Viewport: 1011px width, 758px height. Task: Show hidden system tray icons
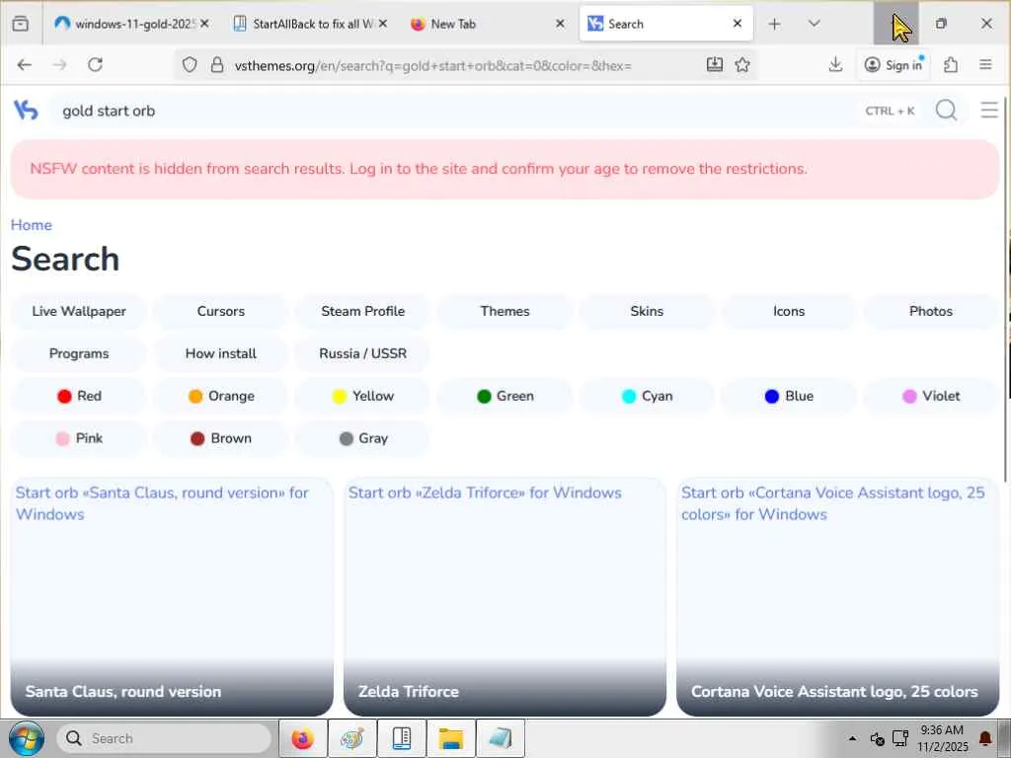pyautogui.click(x=852, y=738)
